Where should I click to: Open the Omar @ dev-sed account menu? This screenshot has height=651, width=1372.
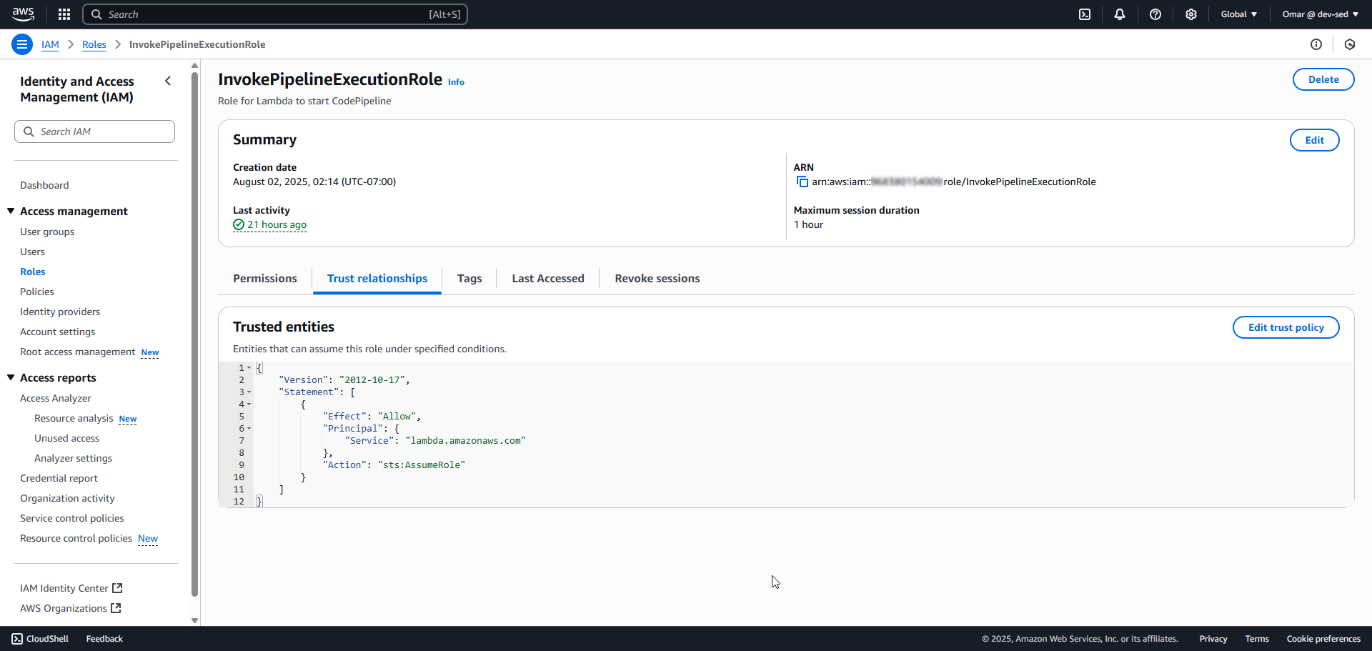tap(1320, 14)
